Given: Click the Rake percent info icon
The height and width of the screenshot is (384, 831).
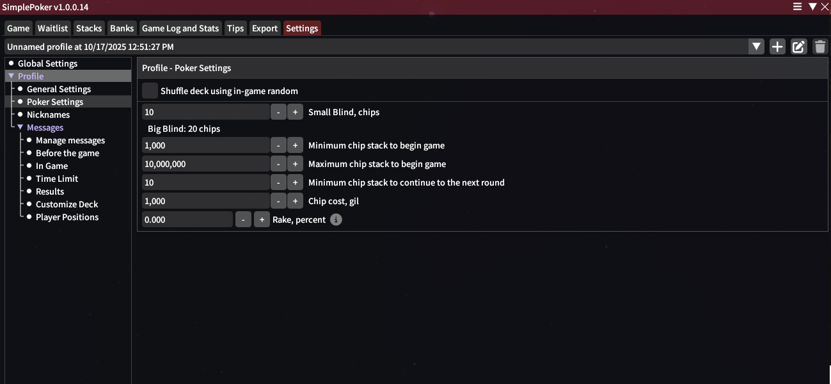Looking at the screenshot, I should [x=336, y=220].
